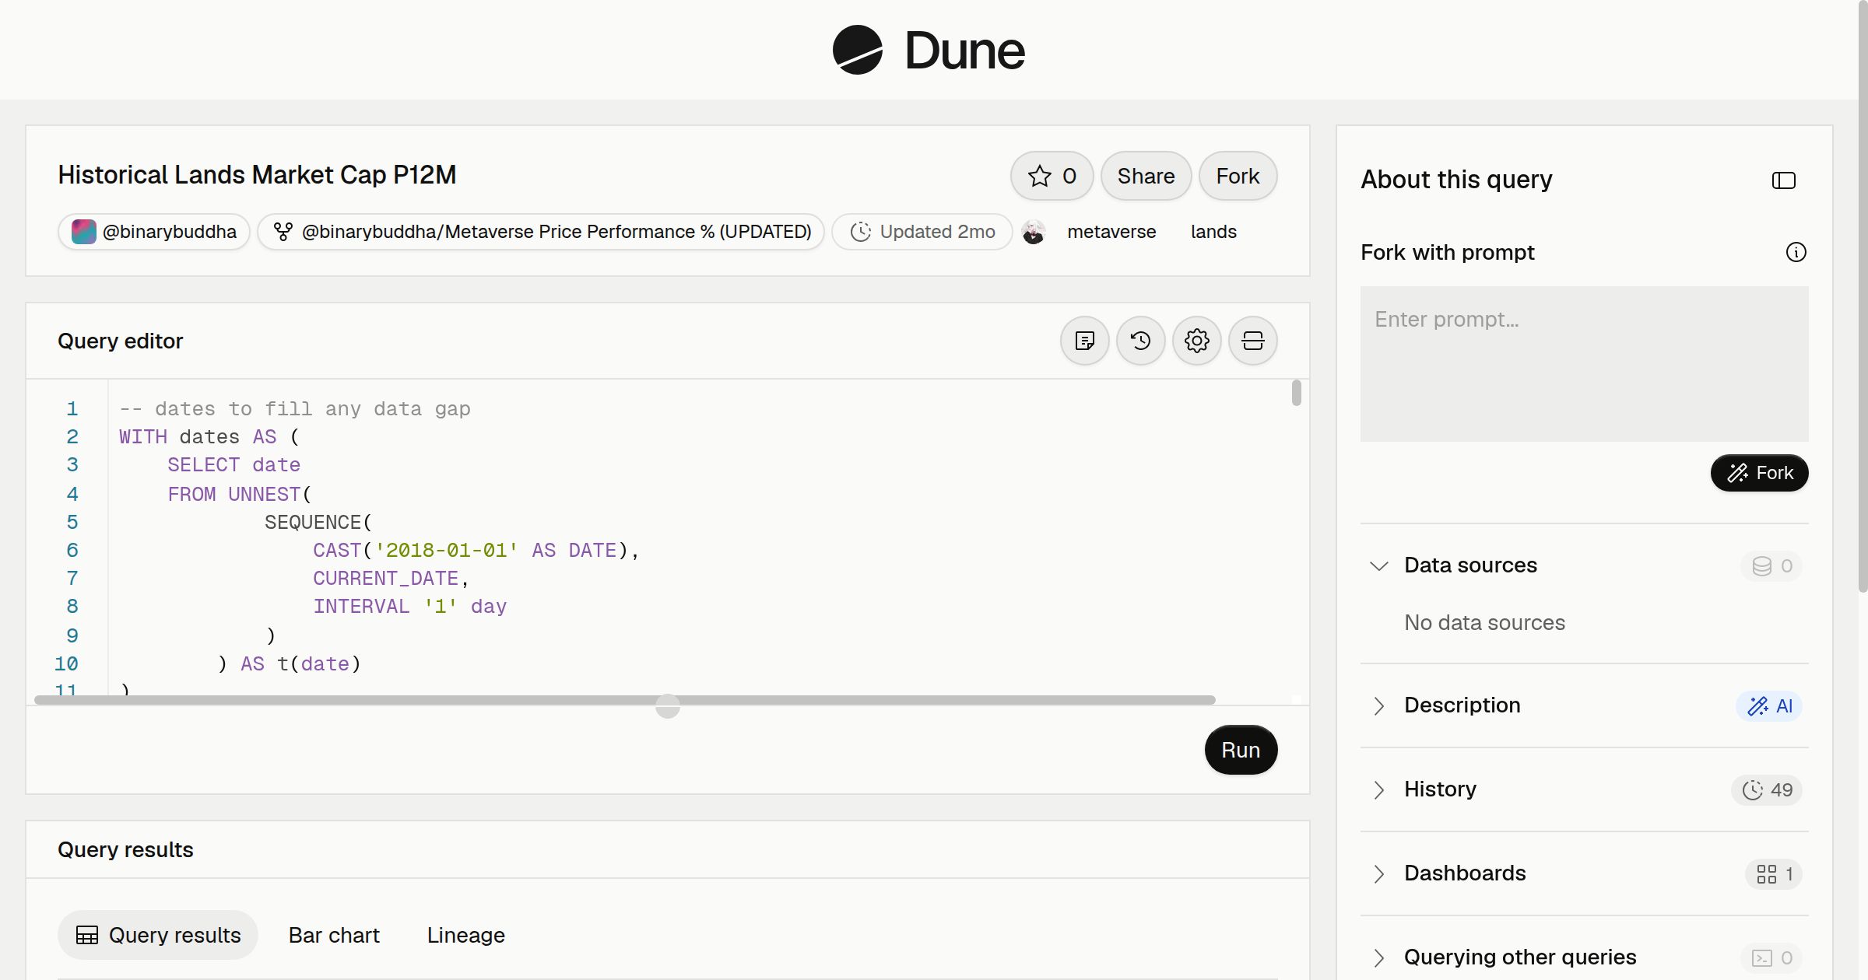Click the contributor avatar thumbnail
The height and width of the screenshot is (980, 1868).
(1034, 232)
